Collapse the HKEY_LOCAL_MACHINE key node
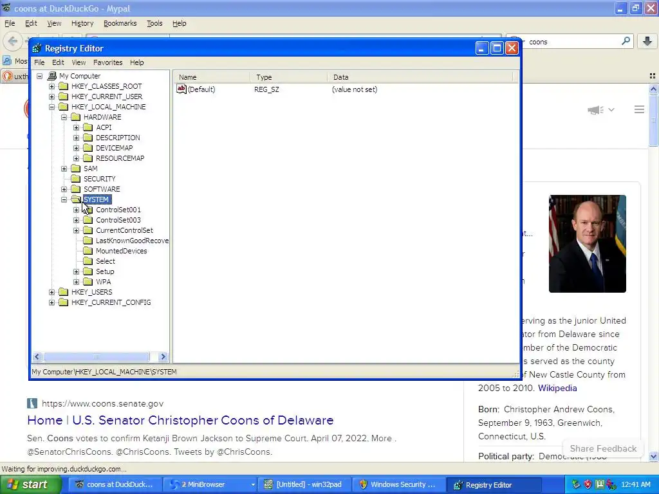Image resolution: width=659 pixels, height=494 pixels. [51, 107]
